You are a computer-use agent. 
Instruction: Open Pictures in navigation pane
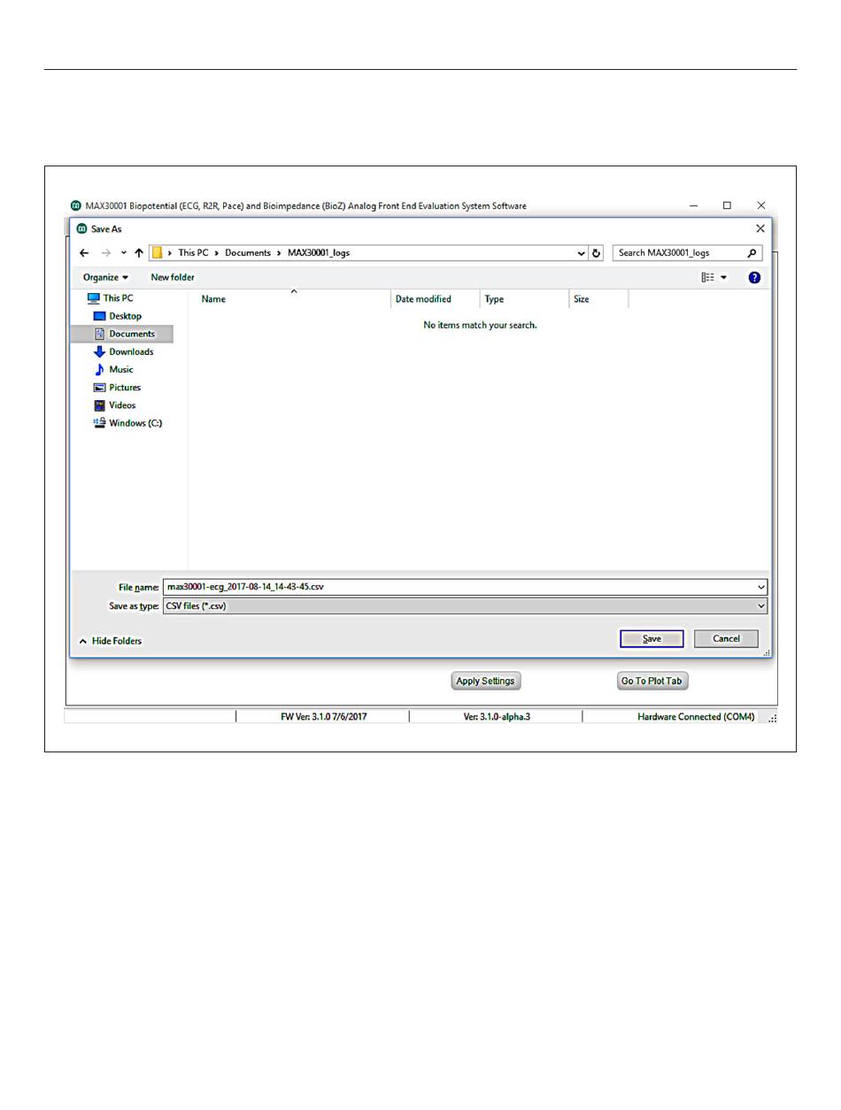coord(118,387)
